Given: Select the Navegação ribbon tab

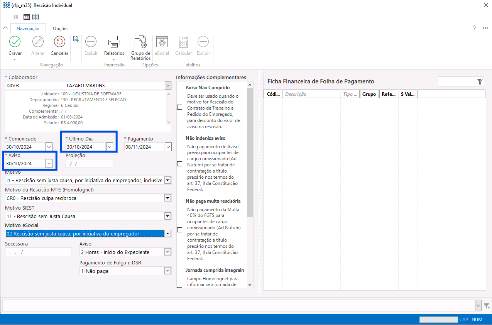Looking at the screenshot, I should point(28,29).
